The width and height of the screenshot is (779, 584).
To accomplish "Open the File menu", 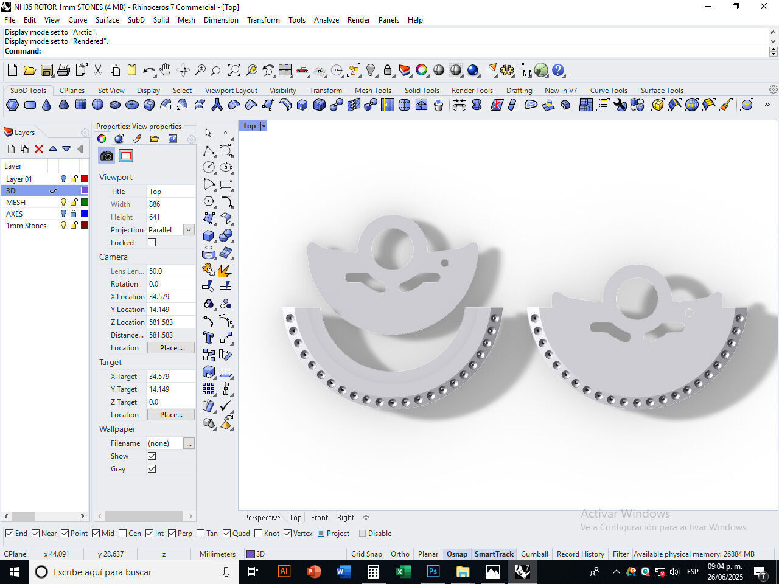I will (x=10, y=19).
